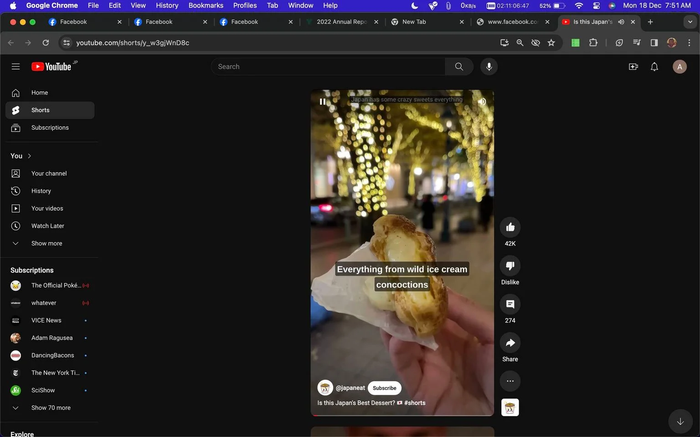Open the comments showing 274
Image resolution: width=700 pixels, height=437 pixels.
(x=510, y=304)
